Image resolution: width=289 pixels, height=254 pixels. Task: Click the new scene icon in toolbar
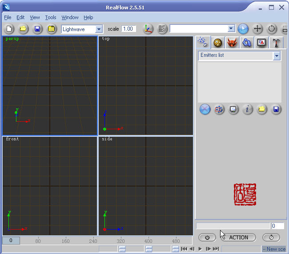point(9,29)
